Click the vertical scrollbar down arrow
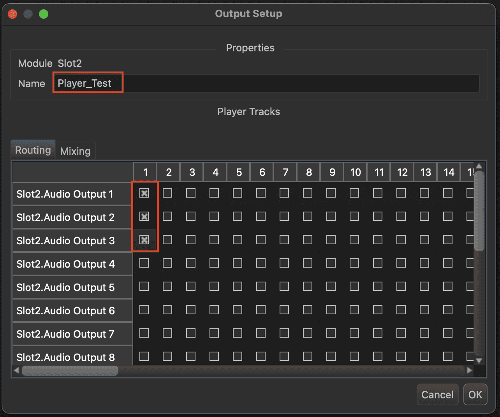The image size is (500, 417). point(479,361)
